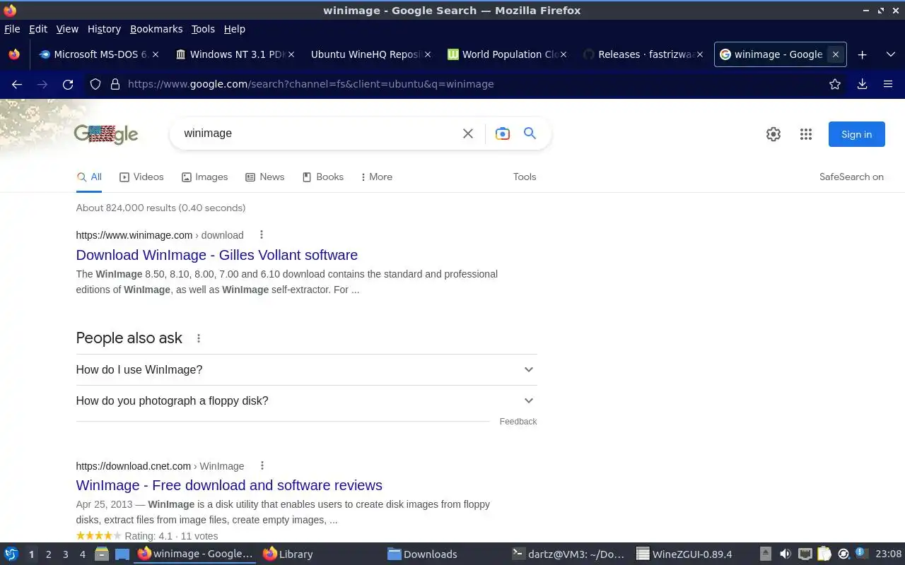Open the Firefox hamburger application menu

[x=888, y=84]
